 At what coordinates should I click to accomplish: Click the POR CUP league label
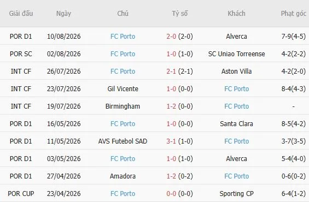click(21, 194)
